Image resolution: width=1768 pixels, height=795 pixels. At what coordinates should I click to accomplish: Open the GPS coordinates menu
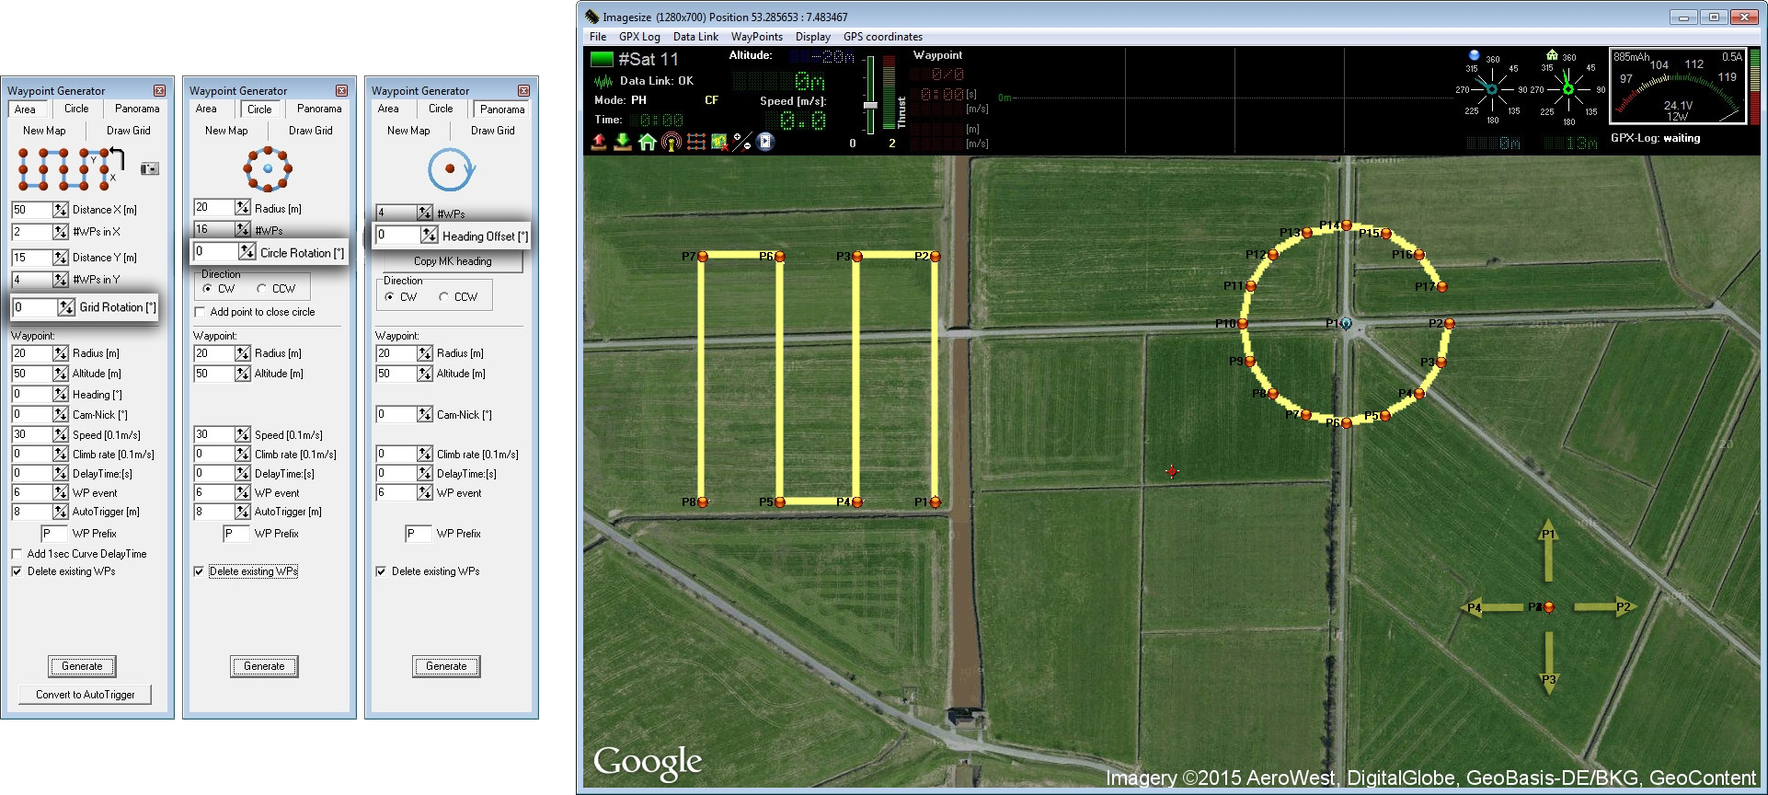882,37
